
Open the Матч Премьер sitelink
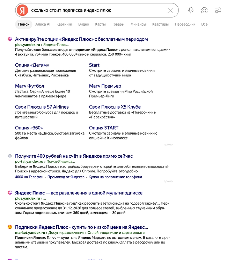(x=105, y=86)
